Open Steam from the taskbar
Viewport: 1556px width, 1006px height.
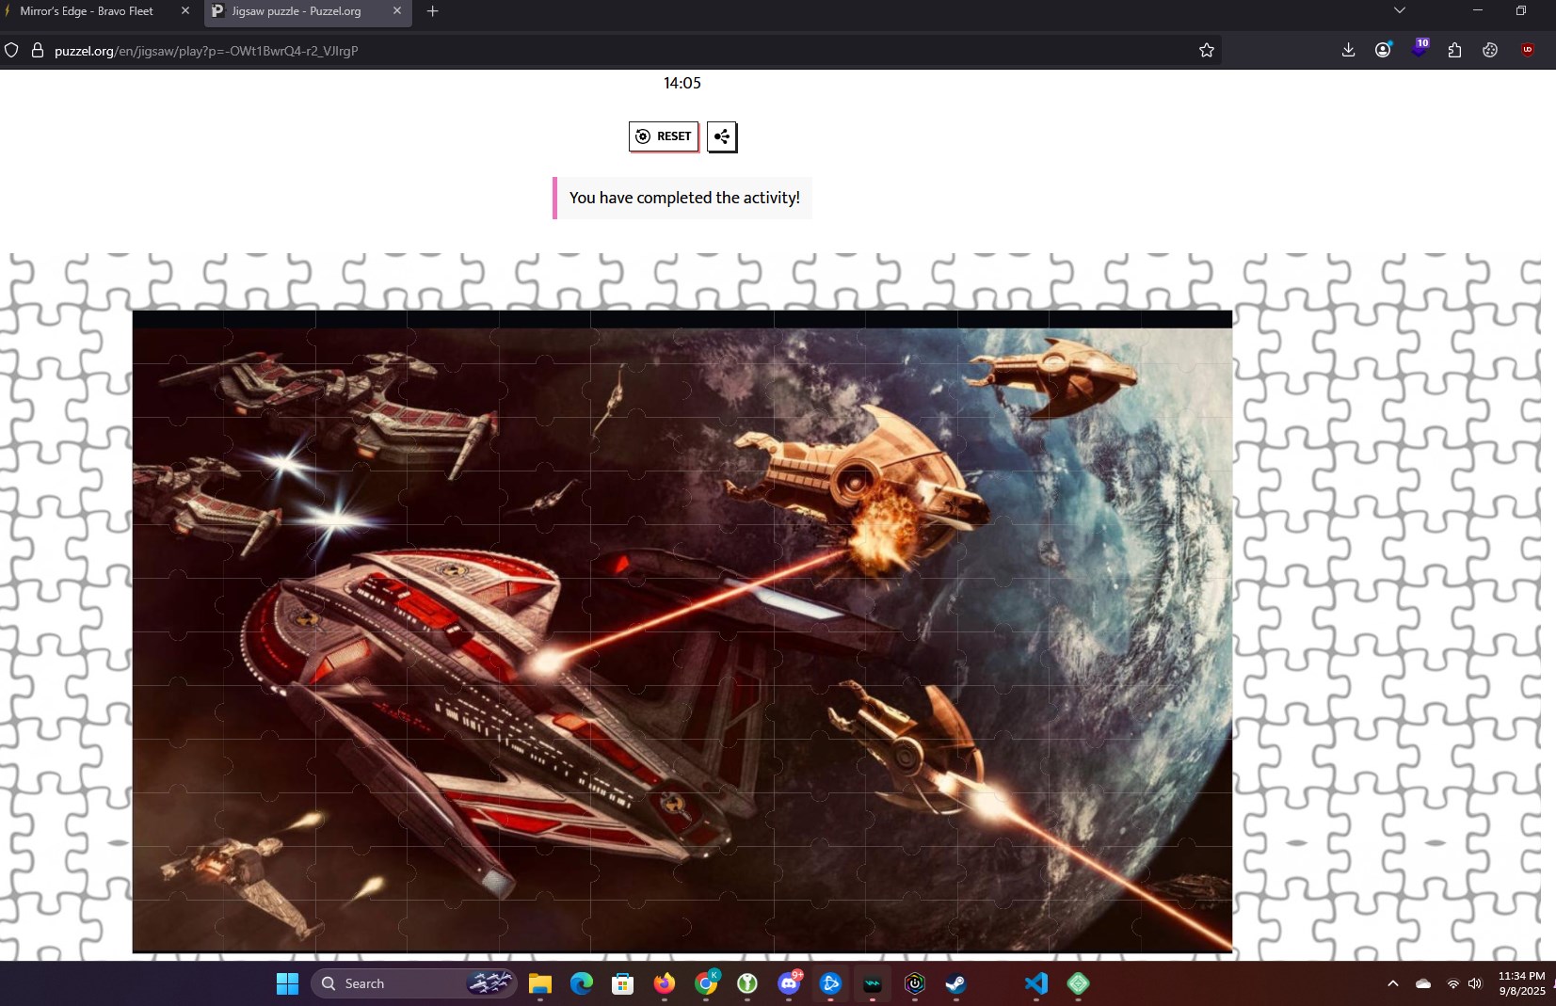955,984
